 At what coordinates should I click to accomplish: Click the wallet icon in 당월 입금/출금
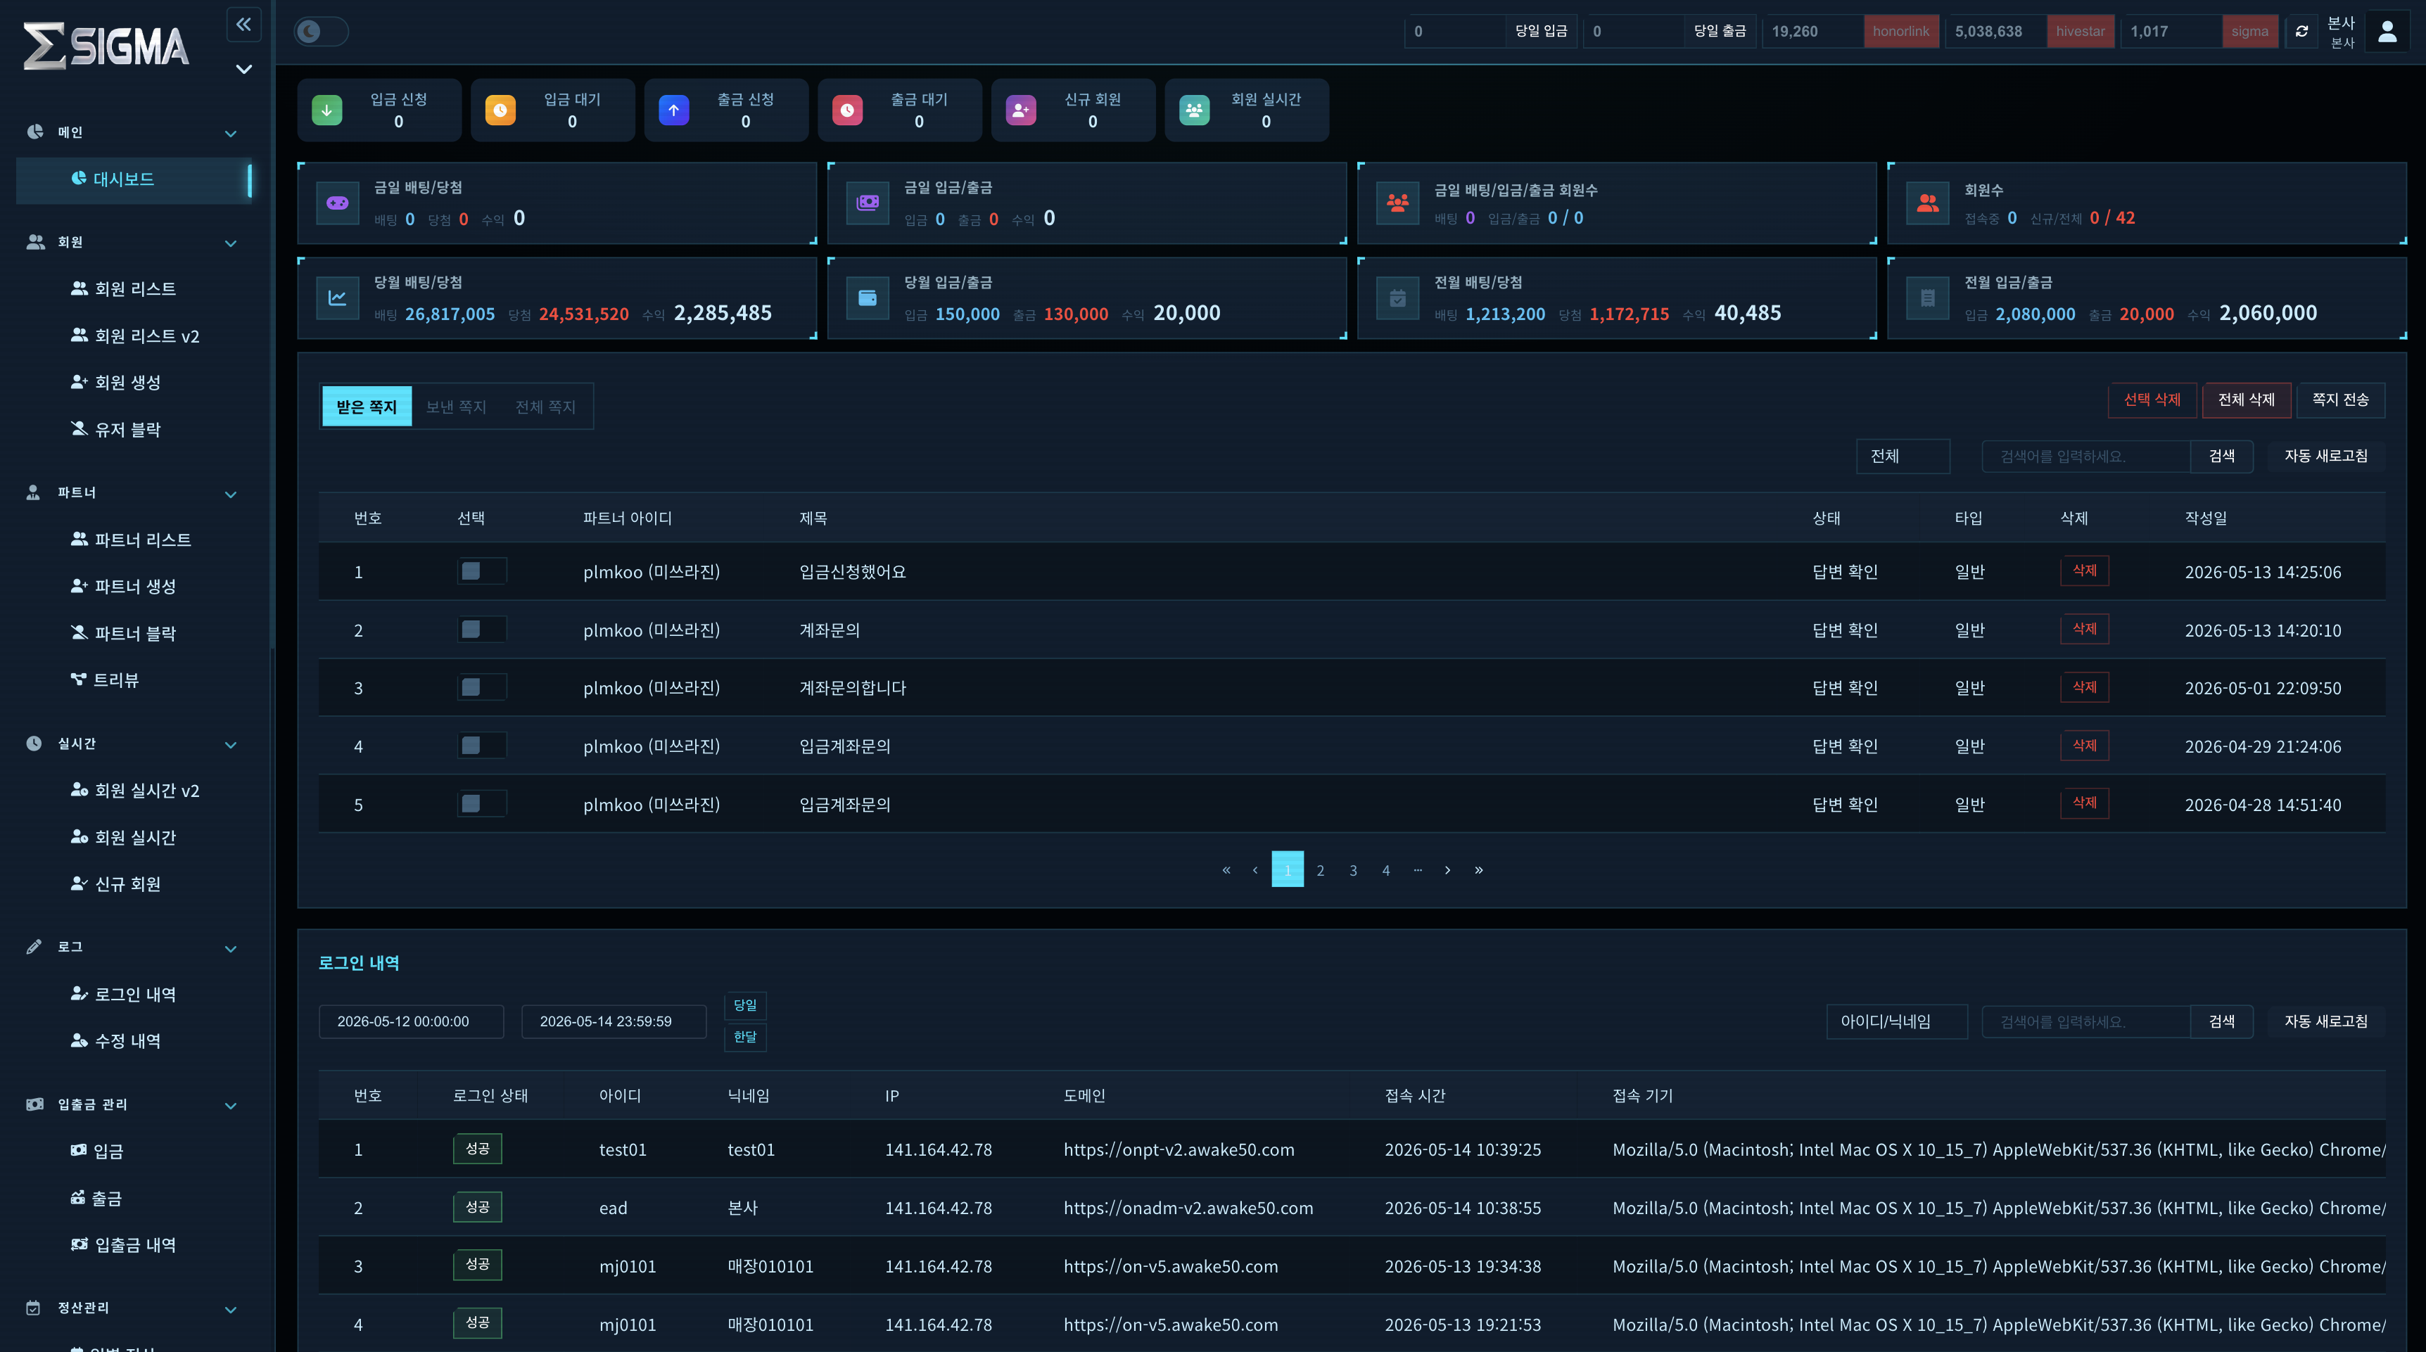pyautogui.click(x=868, y=298)
